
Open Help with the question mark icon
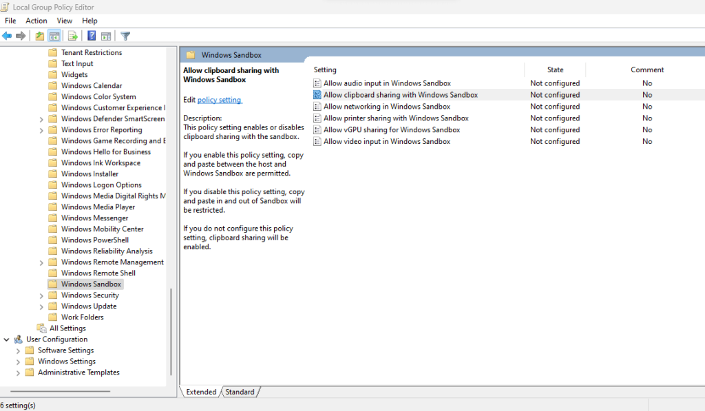[x=92, y=36]
